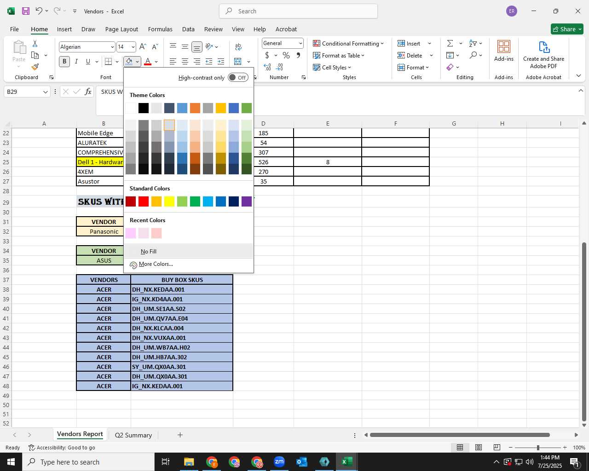Open the Font Color dropdown arrow
The image size is (589, 471).
(156, 61)
